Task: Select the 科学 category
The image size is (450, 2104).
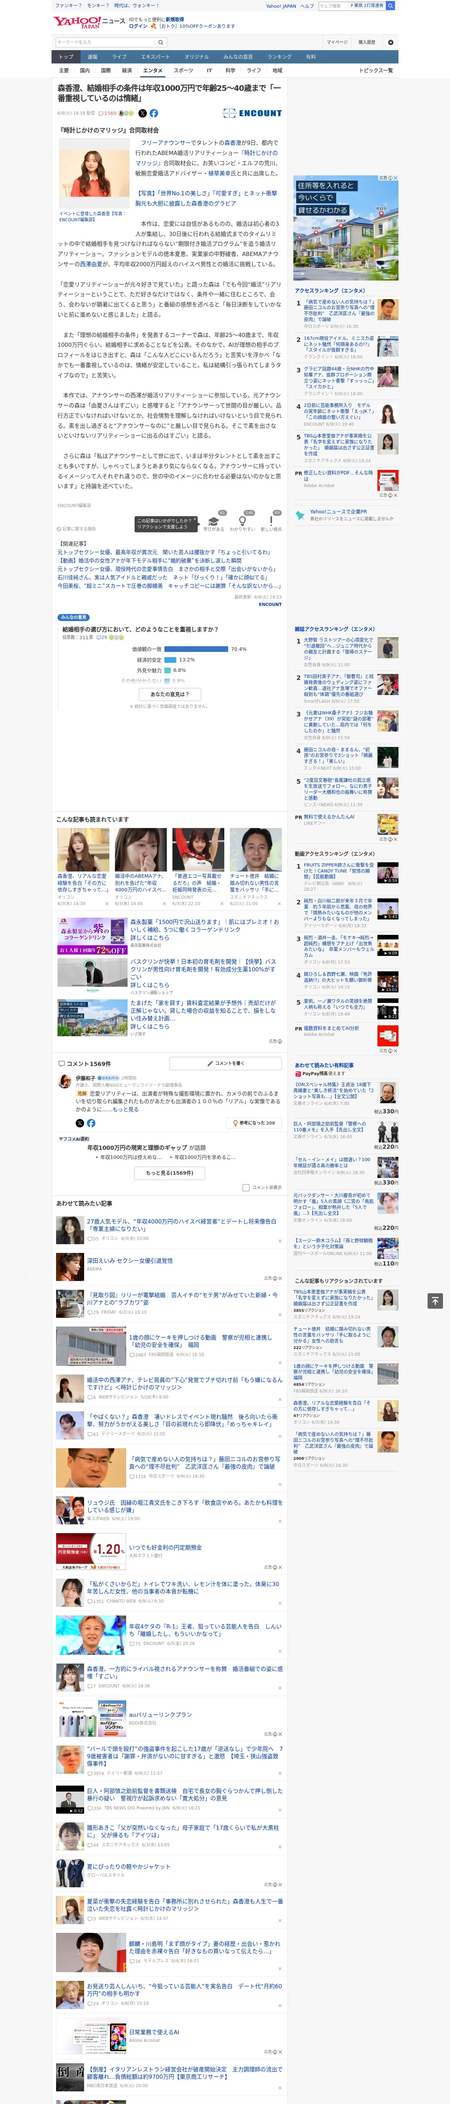Action: coord(230,70)
